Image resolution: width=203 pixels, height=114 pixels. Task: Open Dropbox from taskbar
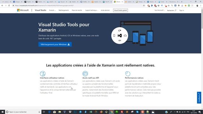click(x=70, y=112)
